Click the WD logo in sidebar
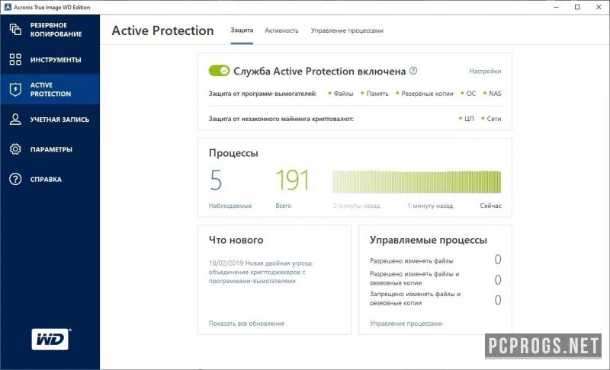Viewport: 610px width, 370px height. click(x=51, y=340)
